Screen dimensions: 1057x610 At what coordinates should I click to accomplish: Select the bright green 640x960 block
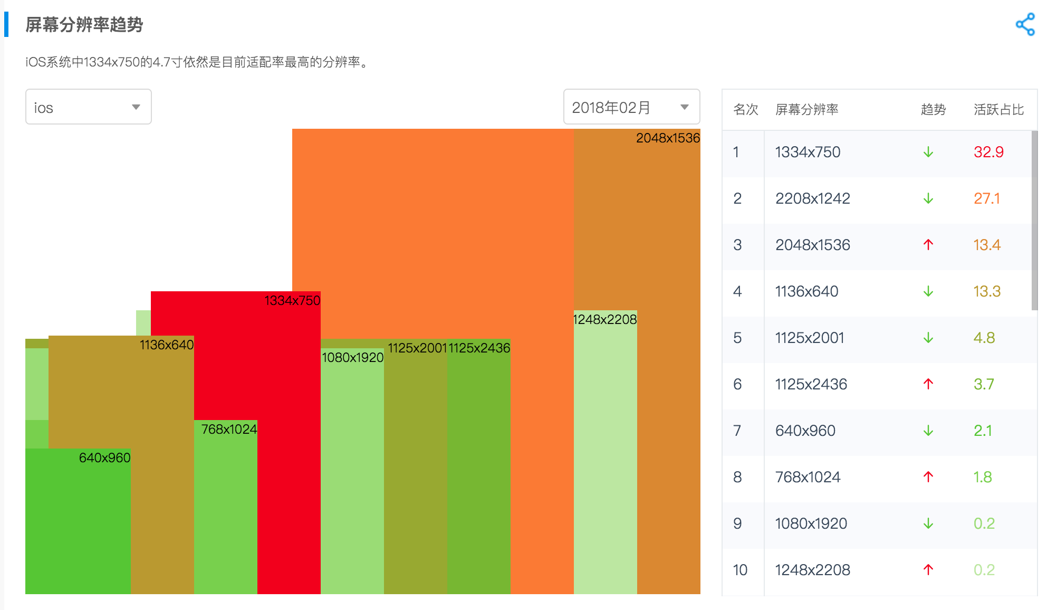pos(78,522)
